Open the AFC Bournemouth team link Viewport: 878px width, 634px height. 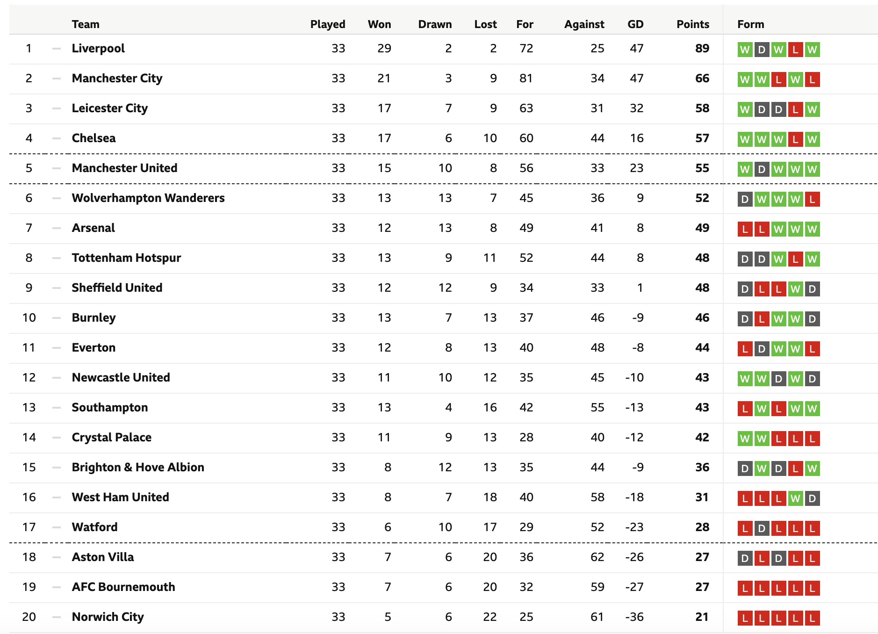(x=123, y=587)
